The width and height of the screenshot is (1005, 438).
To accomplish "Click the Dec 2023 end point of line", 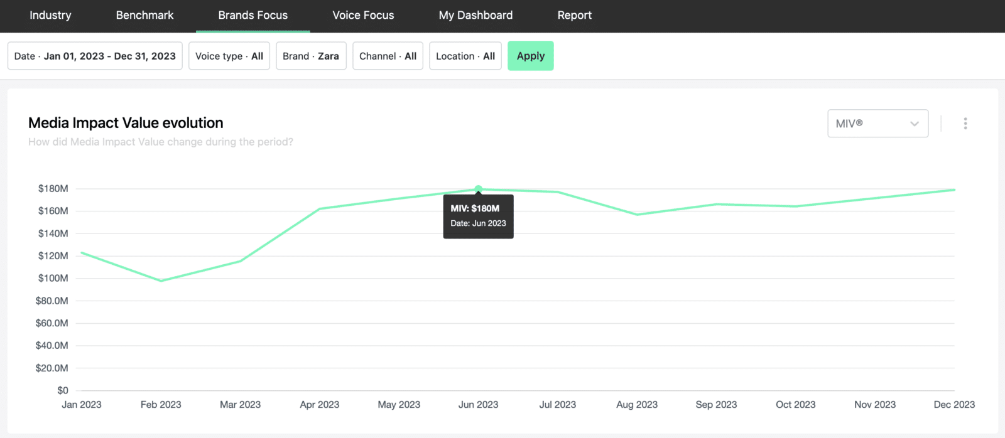I will [953, 190].
